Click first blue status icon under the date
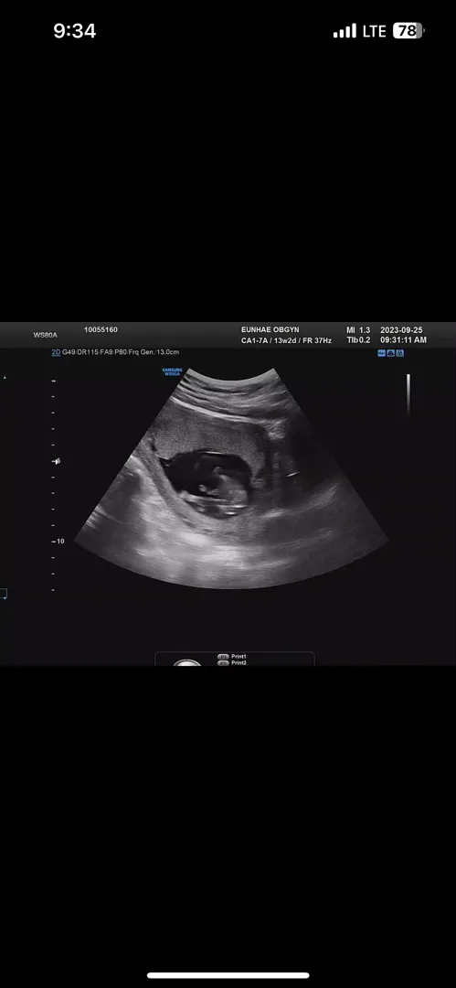Viewport: 456px width, 988px height. [x=382, y=353]
